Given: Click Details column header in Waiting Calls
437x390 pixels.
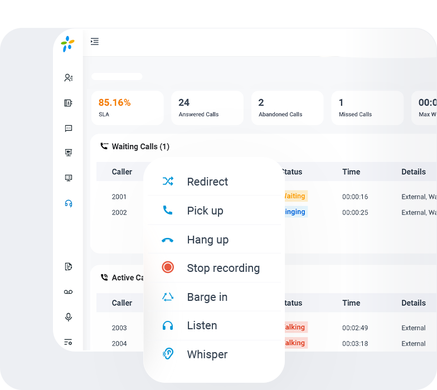Looking at the screenshot, I should coord(414,172).
